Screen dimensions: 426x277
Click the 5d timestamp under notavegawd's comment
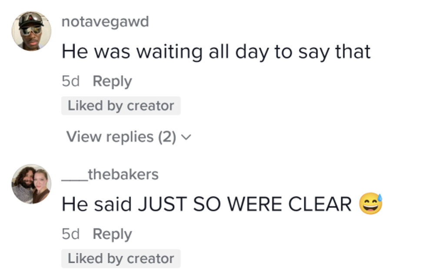point(71,81)
